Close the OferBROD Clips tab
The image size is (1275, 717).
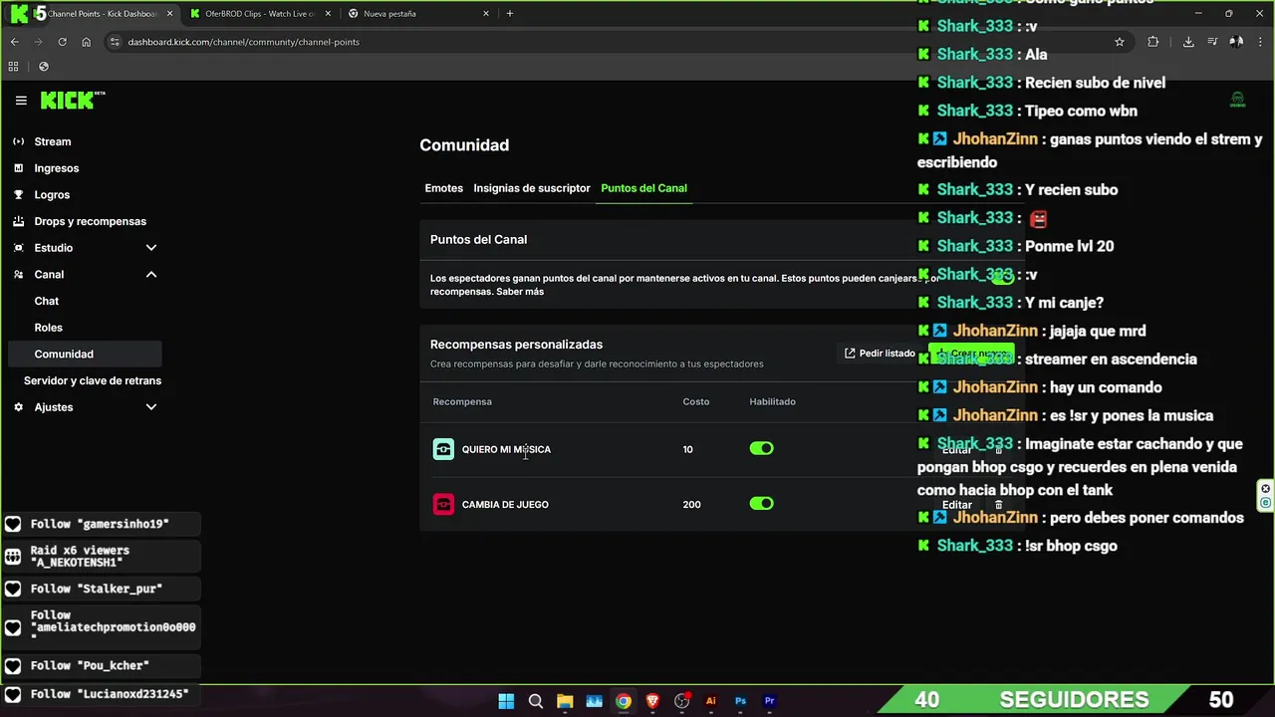[327, 14]
